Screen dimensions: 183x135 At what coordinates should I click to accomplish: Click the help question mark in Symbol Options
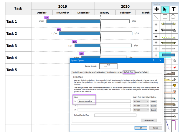click(153, 60)
